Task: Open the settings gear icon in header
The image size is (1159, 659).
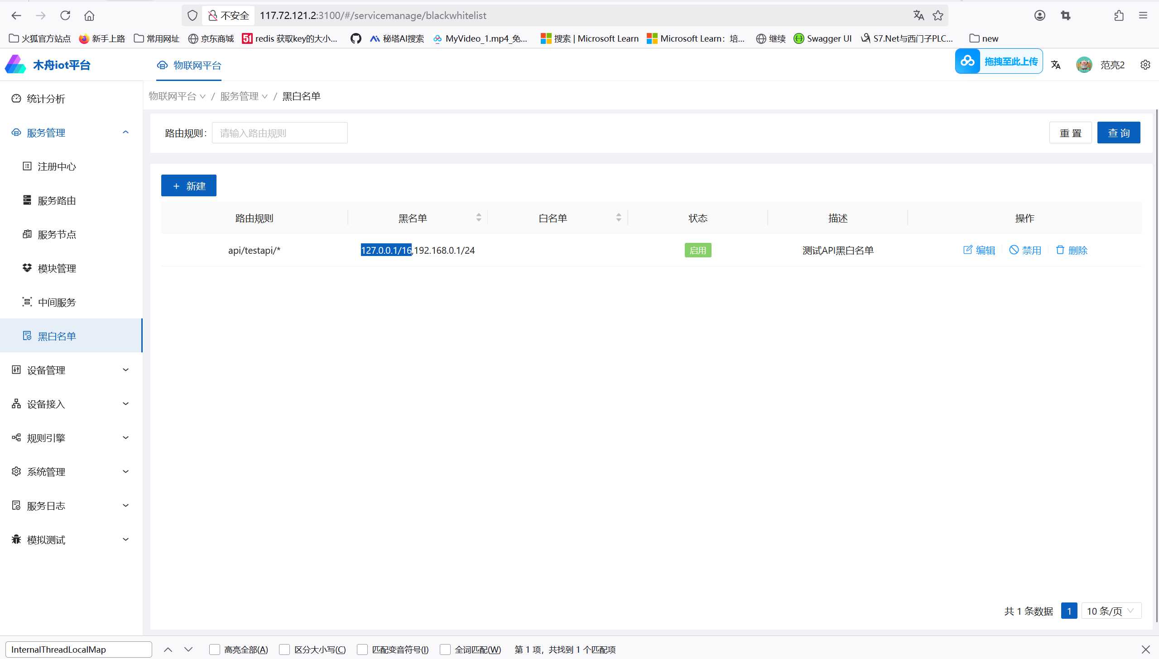Action: [x=1145, y=65]
